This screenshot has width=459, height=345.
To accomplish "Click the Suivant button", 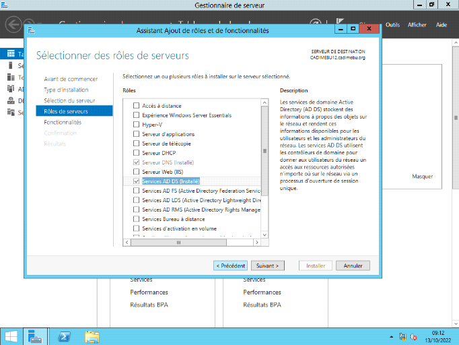I will coord(268,265).
